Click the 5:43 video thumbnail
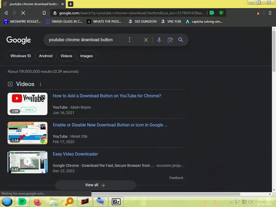276x207 pixels. click(27, 162)
